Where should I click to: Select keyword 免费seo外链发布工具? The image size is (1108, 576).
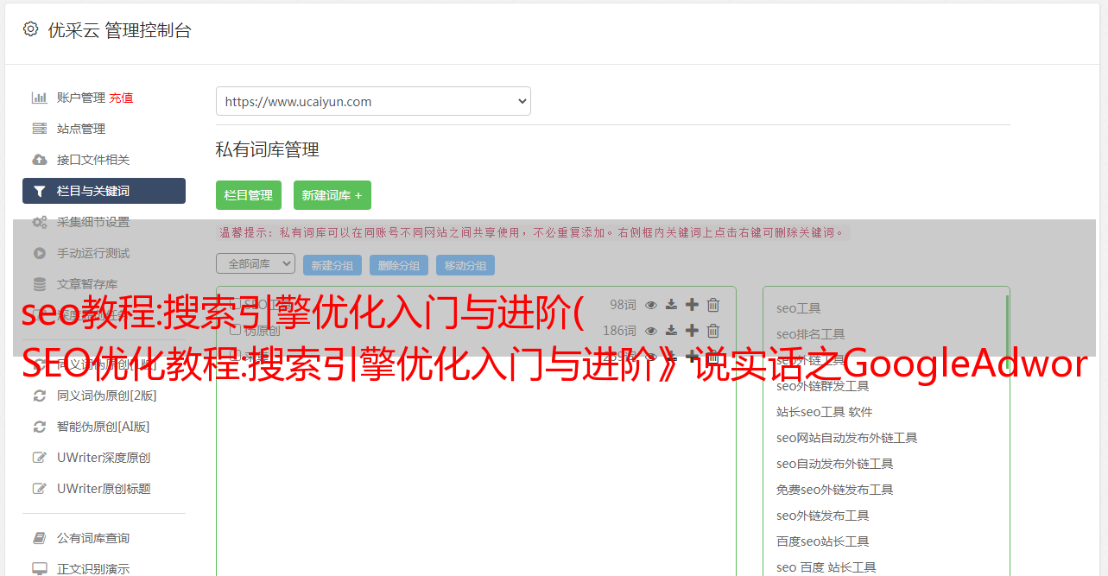[835, 490]
